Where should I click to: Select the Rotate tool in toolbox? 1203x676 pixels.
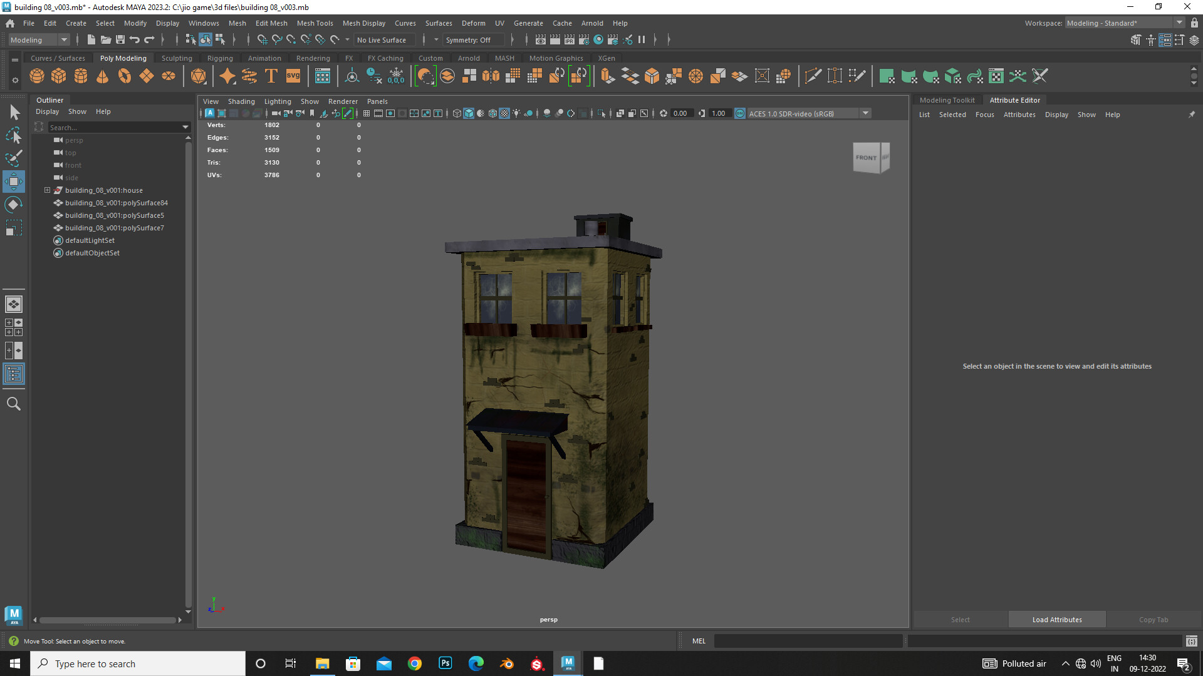click(x=14, y=205)
